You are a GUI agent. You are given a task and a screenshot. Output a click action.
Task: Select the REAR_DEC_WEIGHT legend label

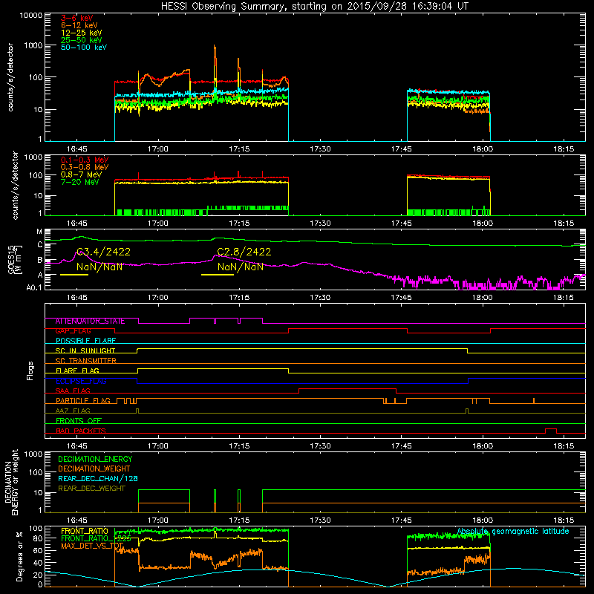pos(91,489)
